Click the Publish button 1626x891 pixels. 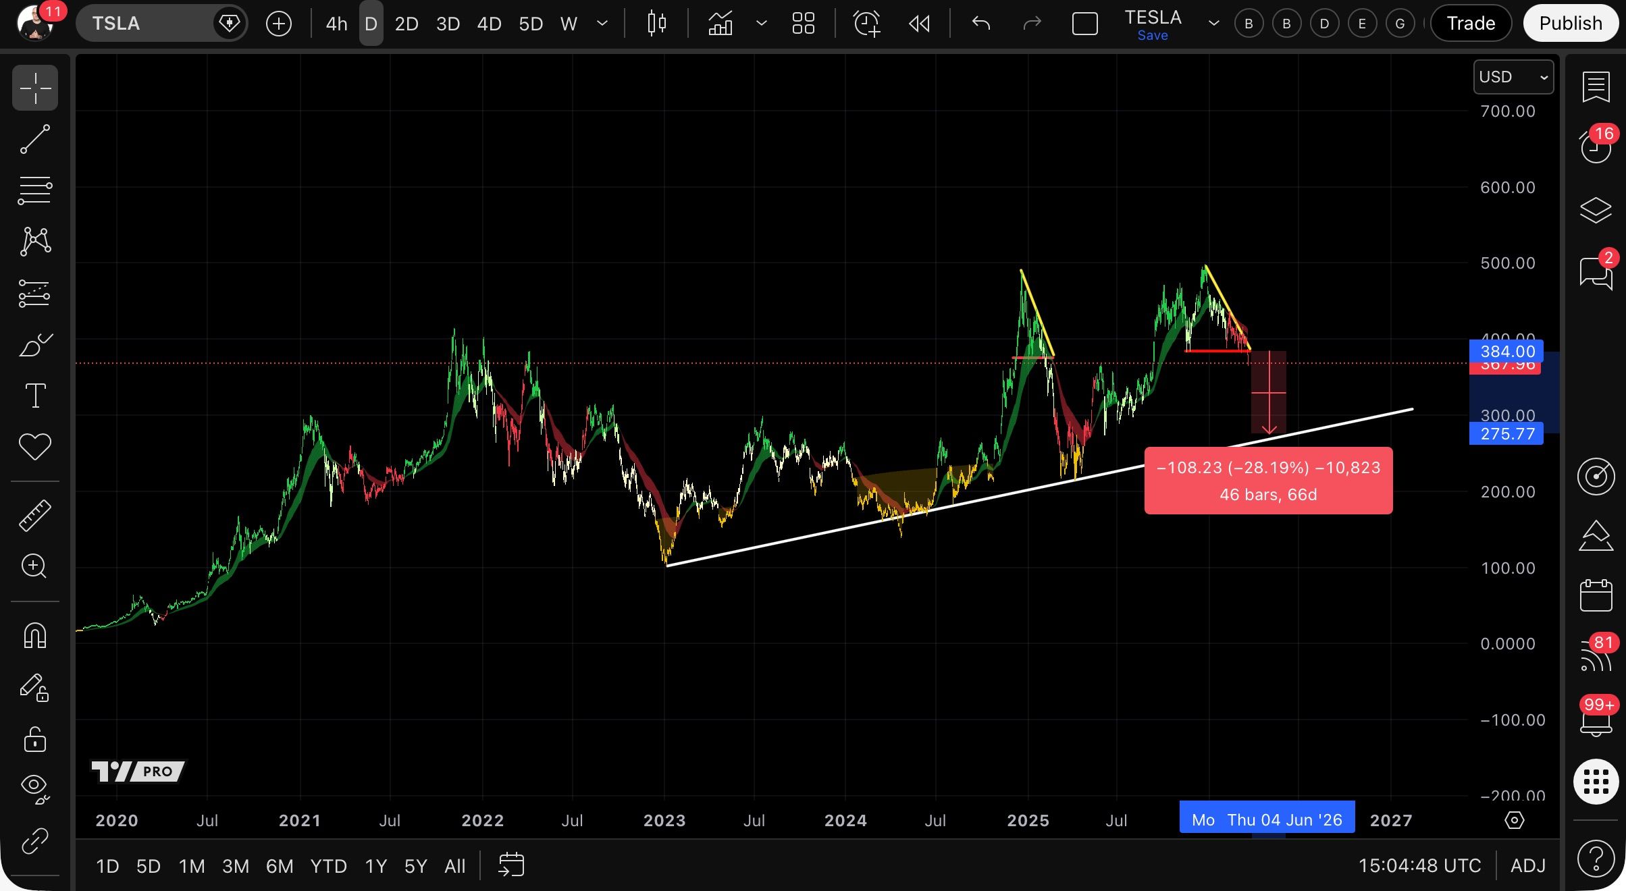pyautogui.click(x=1570, y=24)
